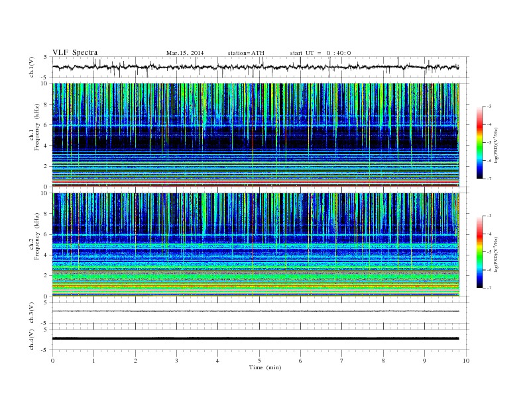Click the "ch.1(V)" waveform axis label

[32, 67]
